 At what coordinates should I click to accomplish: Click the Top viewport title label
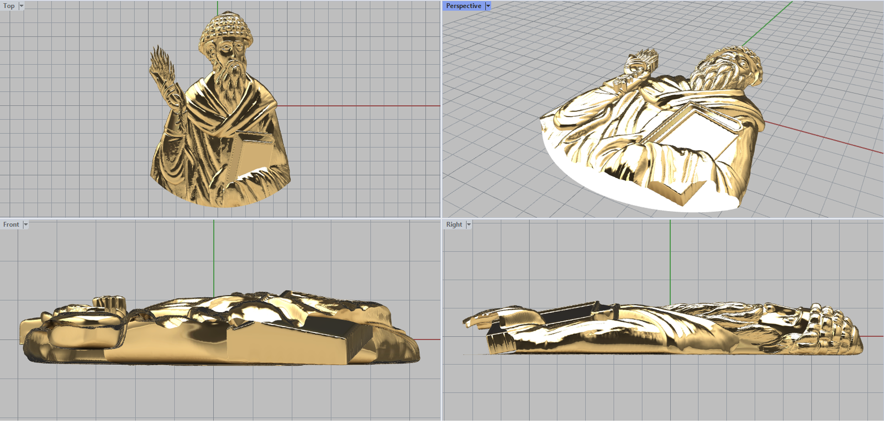point(9,6)
